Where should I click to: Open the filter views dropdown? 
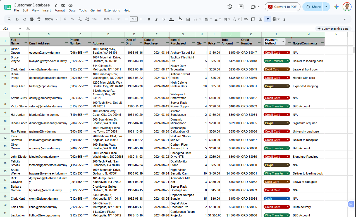pyautogui.click(x=276, y=19)
